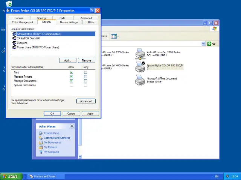This screenshot has width=241, height=180.
Task: Click the help question mark button
Action: (92, 10)
